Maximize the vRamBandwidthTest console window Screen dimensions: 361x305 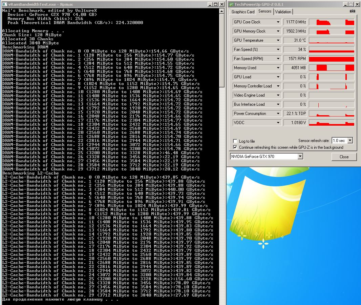pyautogui.click(x=216, y=4)
